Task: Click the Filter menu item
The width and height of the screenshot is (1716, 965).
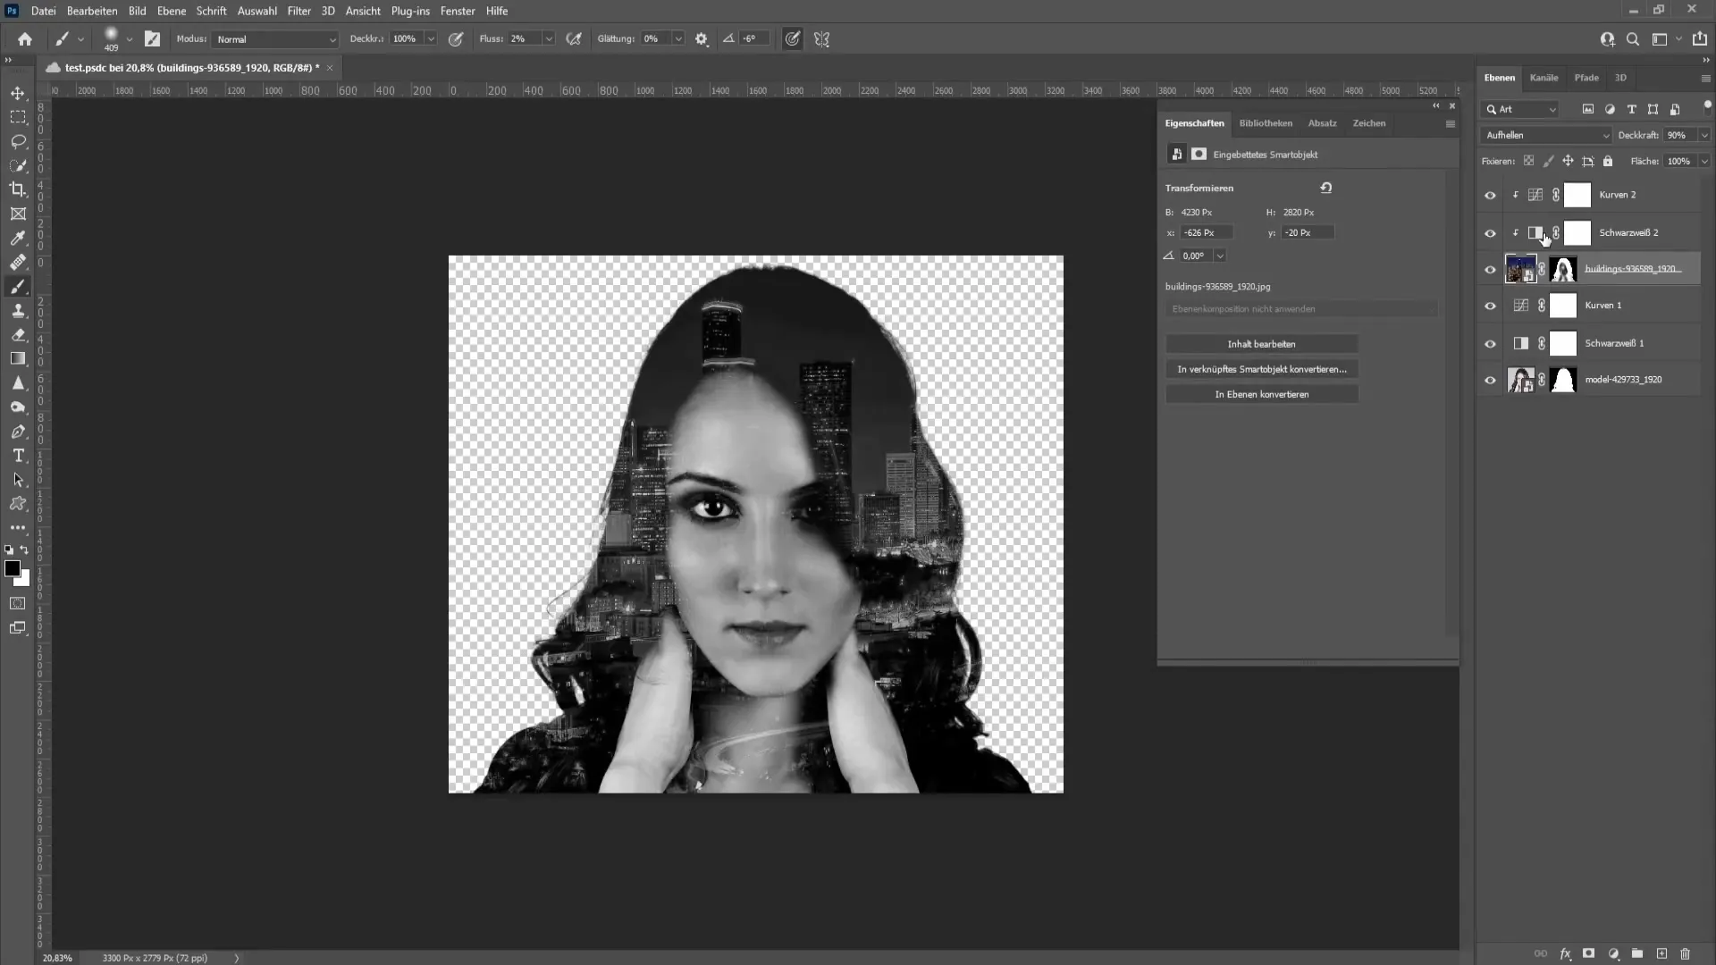Action: [x=299, y=11]
